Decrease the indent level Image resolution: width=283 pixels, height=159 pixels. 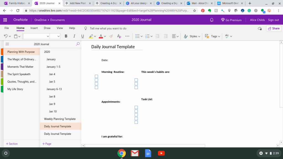pos(157,36)
